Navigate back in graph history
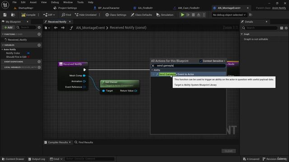This screenshot has height=162, width=289. pyautogui.click(x=56, y=28)
